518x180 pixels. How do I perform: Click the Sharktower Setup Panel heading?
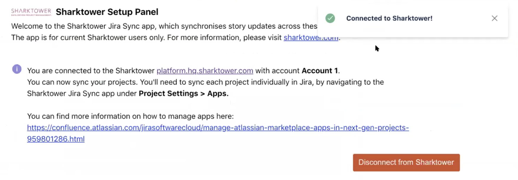(x=107, y=12)
